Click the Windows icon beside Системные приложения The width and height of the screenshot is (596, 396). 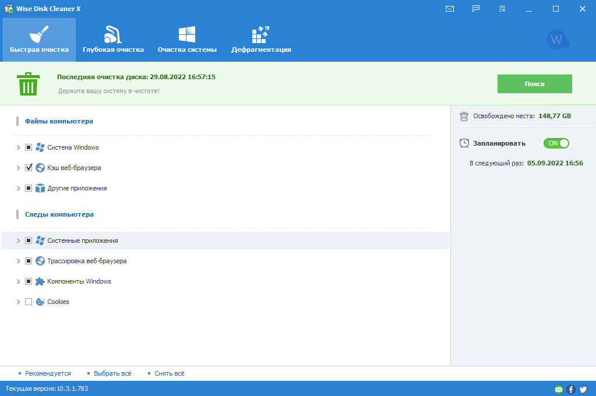[x=40, y=241]
